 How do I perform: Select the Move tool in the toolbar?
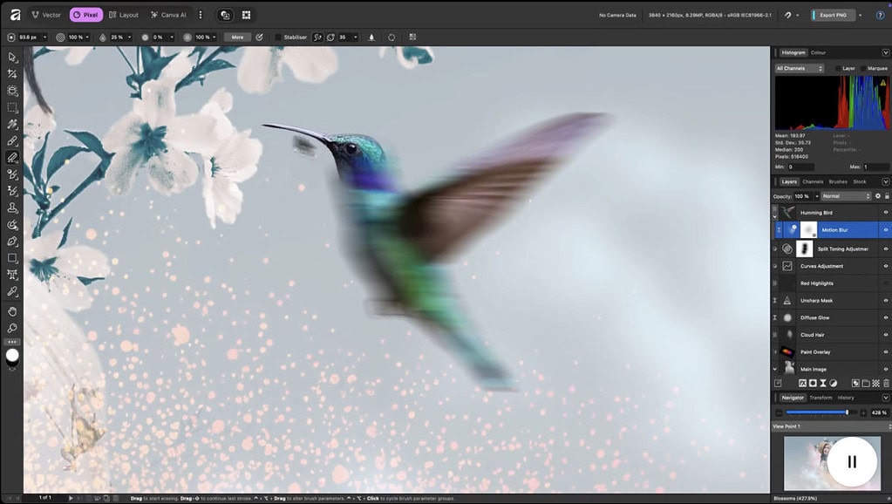click(11, 58)
